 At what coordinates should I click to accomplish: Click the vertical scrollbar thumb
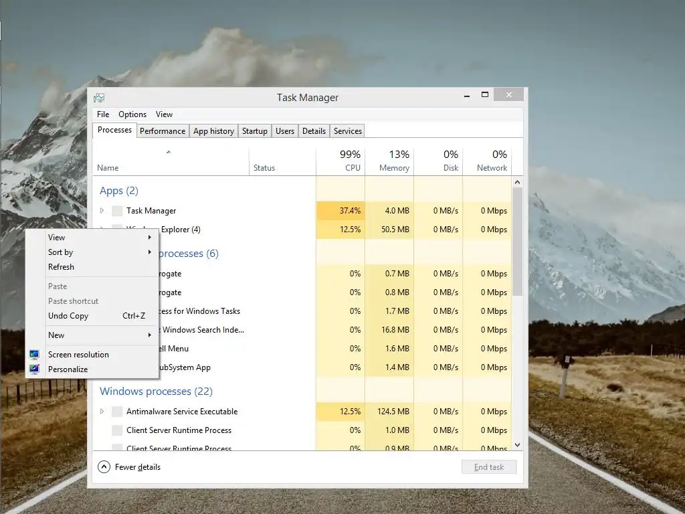(x=517, y=242)
